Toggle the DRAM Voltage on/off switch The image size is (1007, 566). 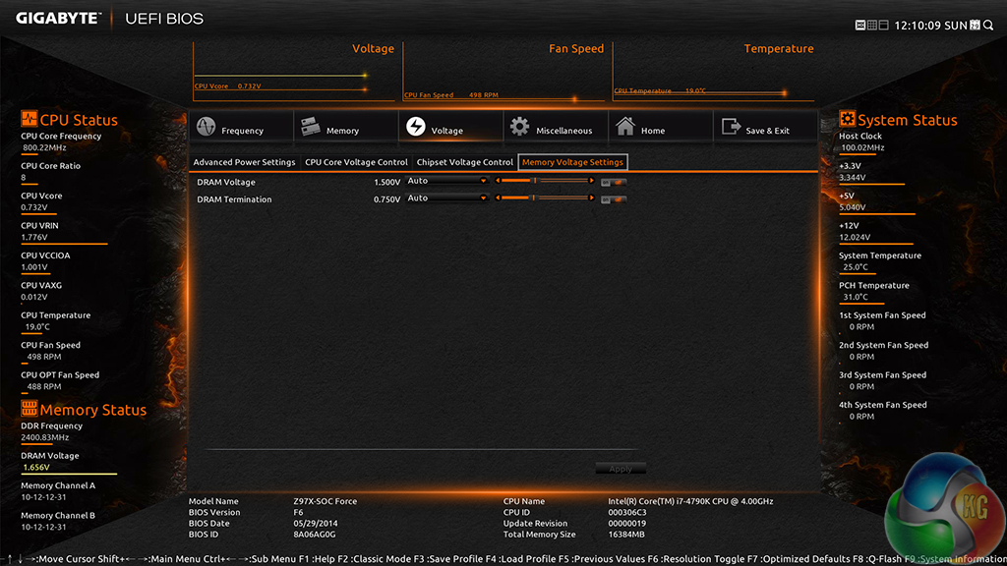(x=614, y=182)
